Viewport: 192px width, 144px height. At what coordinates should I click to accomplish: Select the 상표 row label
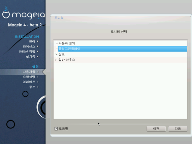(62, 54)
